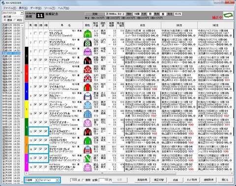Click the silks icon for タマモベストプレイ

pos(88,149)
